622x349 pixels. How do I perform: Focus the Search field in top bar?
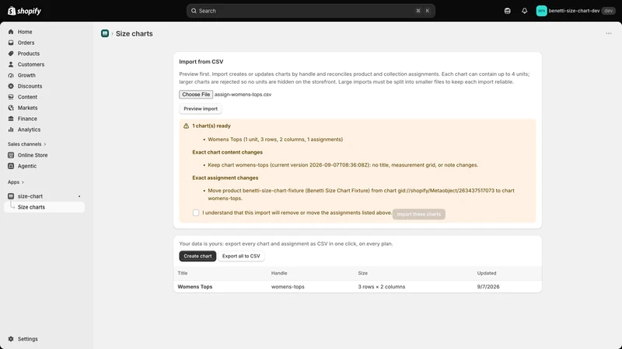pyautogui.click(x=310, y=11)
